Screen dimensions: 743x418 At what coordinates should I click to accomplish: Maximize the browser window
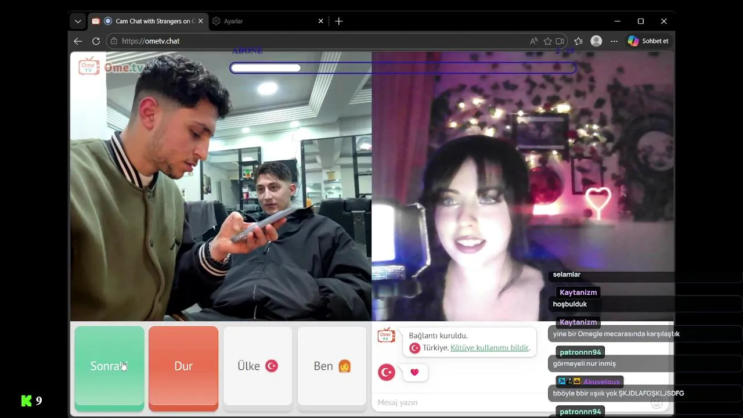pyautogui.click(x=641, y=21)
